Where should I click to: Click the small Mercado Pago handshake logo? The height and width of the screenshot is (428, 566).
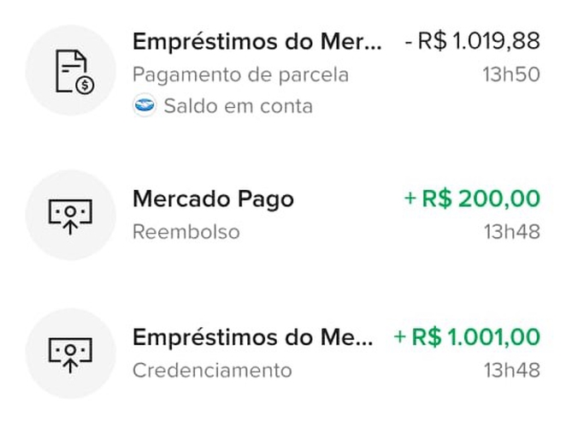[x=144, y=106]
